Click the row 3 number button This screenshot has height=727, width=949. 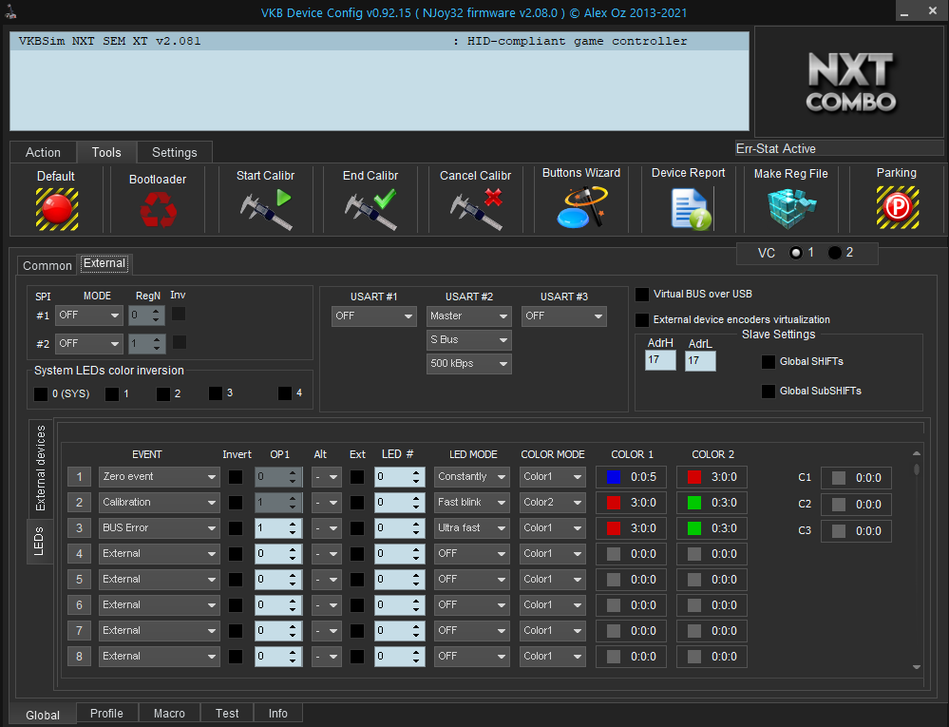(80, 528)
